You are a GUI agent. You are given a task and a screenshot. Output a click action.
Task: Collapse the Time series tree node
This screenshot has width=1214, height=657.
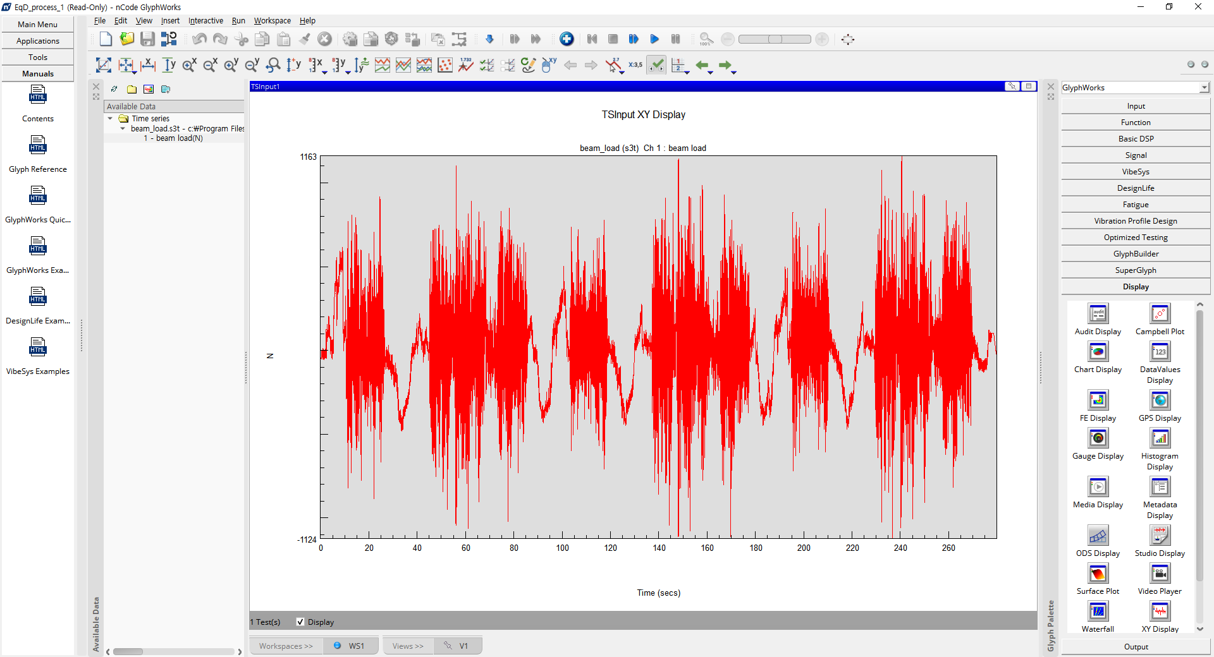click(110, 119)
